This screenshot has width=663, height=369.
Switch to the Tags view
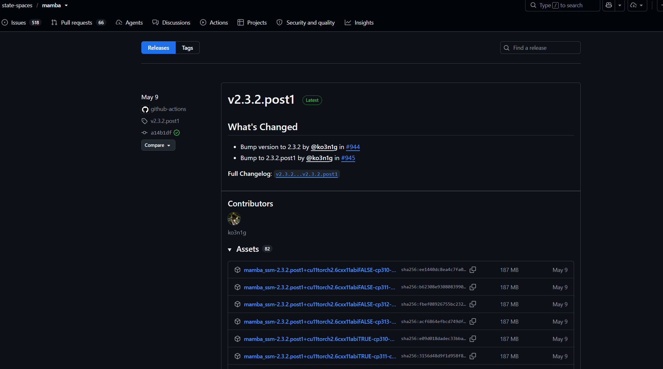click(x=187, y=48)
